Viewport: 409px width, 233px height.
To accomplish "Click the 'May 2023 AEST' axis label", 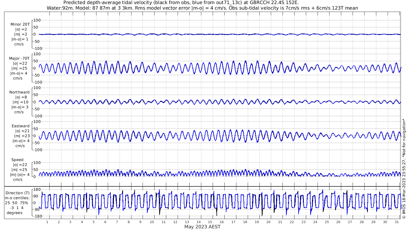I will point(202,227).
